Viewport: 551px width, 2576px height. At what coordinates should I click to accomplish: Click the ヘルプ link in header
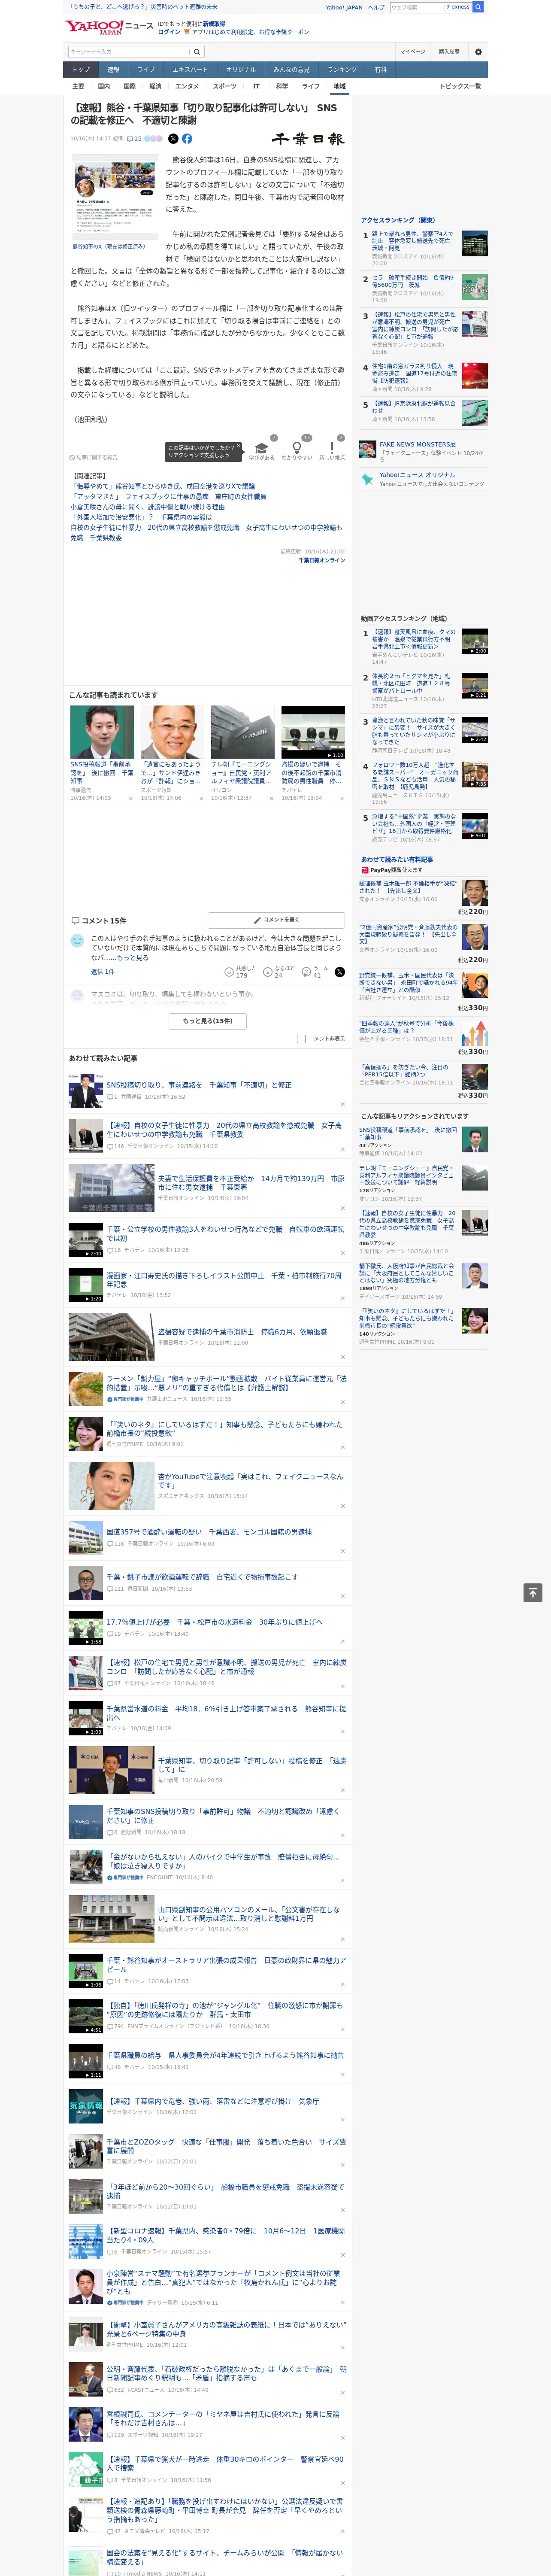point(376,7)
